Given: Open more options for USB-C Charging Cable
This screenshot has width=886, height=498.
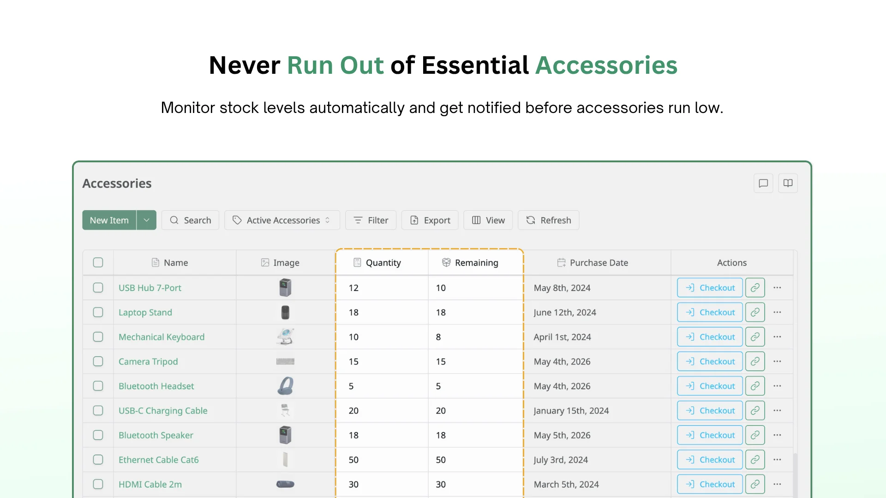Looking at the screenshot, I should [x=777, y=410].
